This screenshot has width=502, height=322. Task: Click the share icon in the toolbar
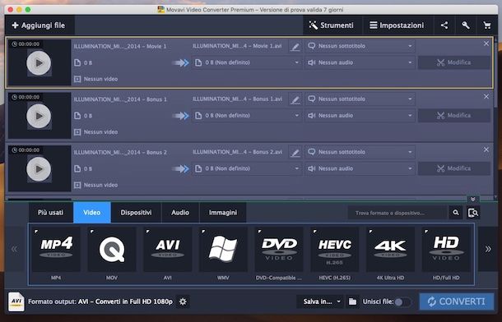pos(444,25)
